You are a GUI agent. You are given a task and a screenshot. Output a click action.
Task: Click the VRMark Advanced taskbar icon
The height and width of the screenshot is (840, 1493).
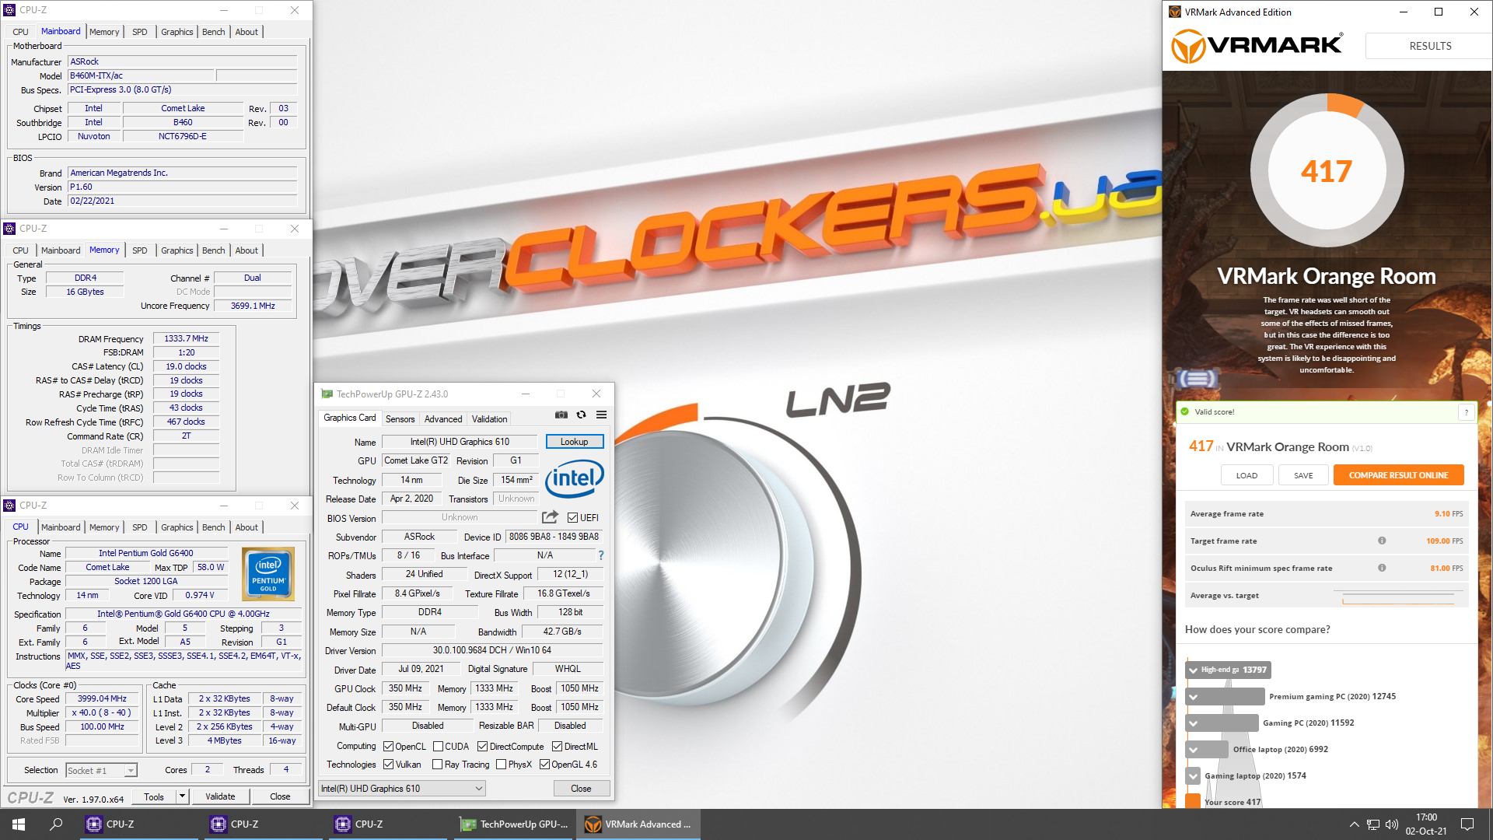click(x=638, y=824)
